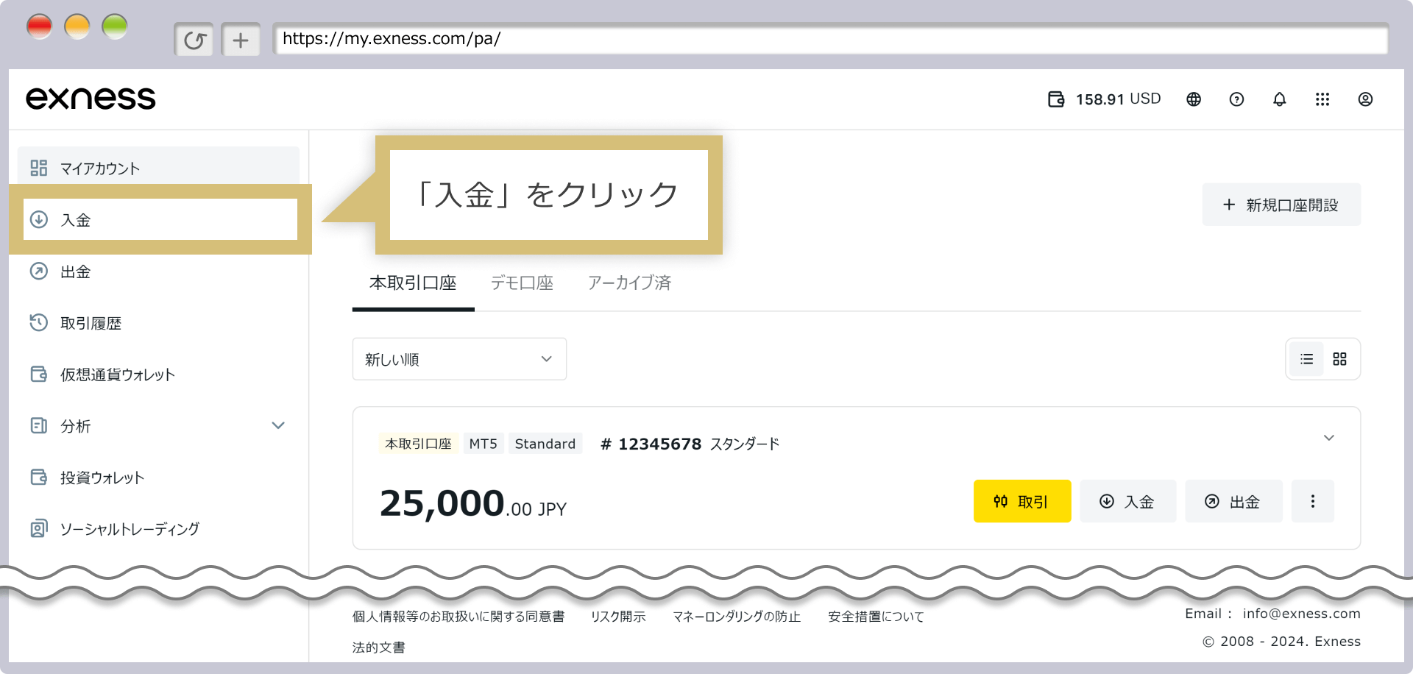Viewport: 1413px width, 674px height.
Task: Open the wallet balance icon in header
Action: (1056, 99)
